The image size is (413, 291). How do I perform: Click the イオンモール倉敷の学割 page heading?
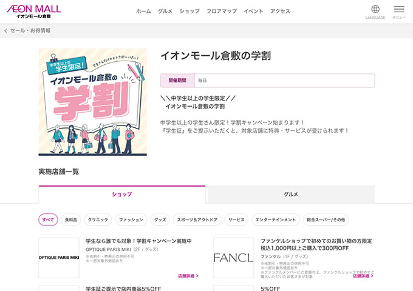(216, 56)
